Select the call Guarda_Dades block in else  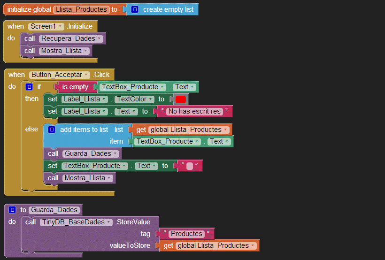[x=53, y=153]
